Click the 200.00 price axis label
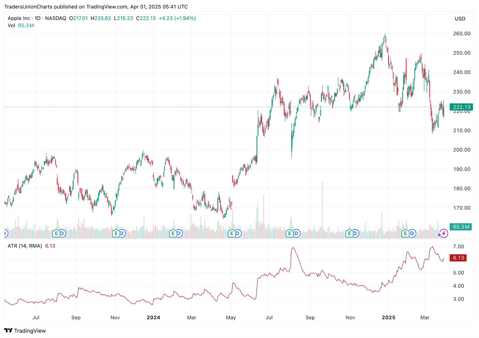Viewport: 479px width, 338px height. pos(462,150)
